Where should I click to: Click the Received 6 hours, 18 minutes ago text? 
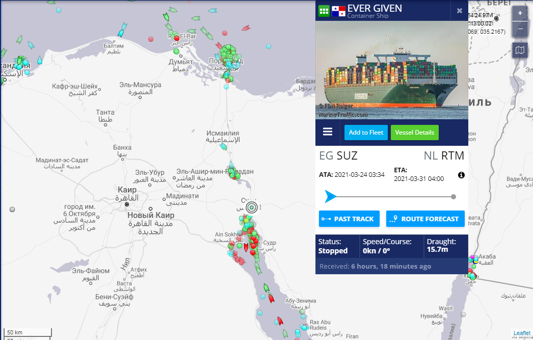click(x=375, y=266)
